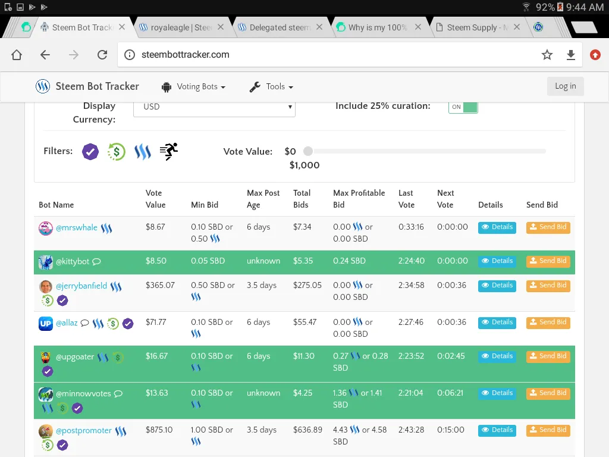Click Send Bid for @minnowvotes
The height and width of the screenshot is (457, 609).
(548, 393)
